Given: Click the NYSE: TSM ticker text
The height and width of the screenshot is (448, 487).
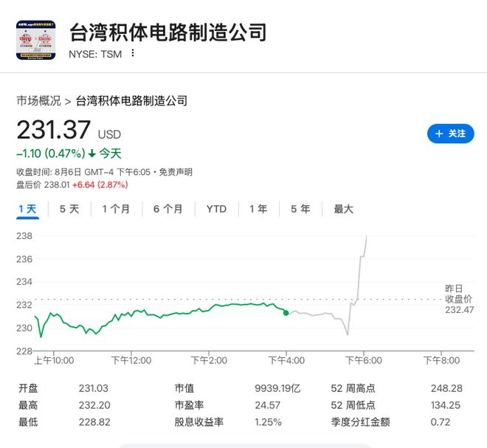Looking at the screenshot, I should 95,54.
